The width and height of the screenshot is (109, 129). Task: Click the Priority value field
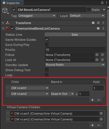tap(75, 50)
